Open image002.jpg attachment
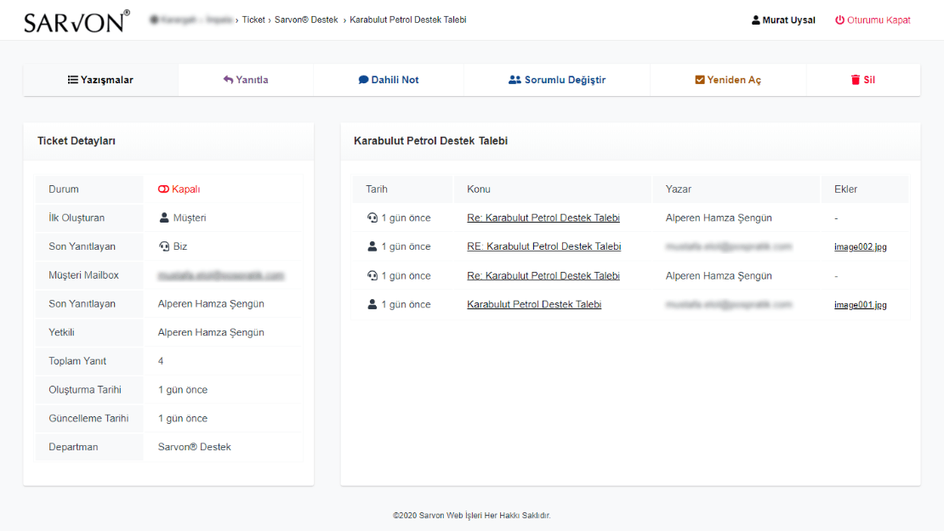This screenshot has width=944, height=531. (860, 247)
